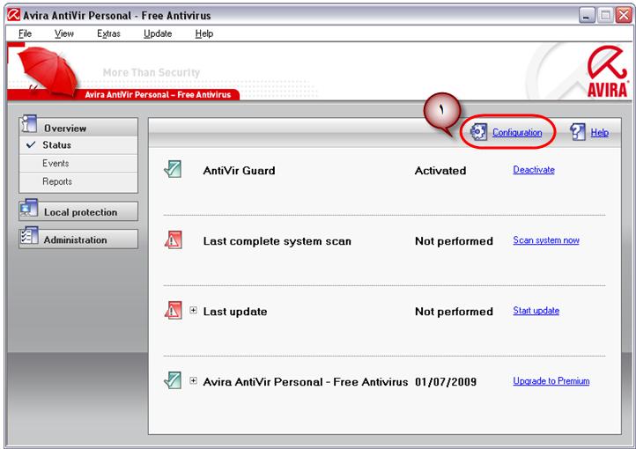Click the Scan system now link
This screenshot has height=449, width=636.
546,240
